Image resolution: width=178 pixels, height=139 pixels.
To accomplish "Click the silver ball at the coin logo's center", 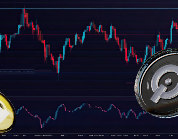I will point(168,81).
